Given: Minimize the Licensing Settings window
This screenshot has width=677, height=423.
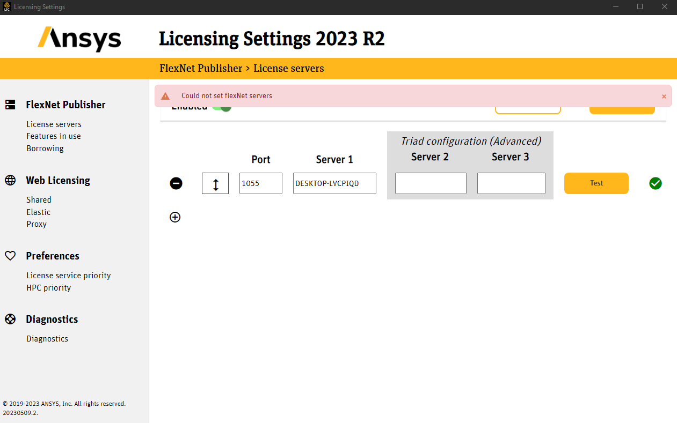Looking at the screenshot, I should click(x=615, y=7).
